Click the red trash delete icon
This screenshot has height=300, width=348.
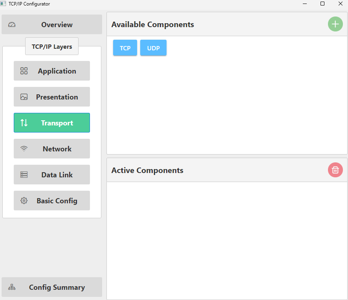pyautogui.click(x=335, y=170)
